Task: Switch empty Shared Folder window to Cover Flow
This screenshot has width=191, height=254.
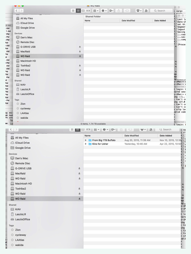Action: click(88, 11)
